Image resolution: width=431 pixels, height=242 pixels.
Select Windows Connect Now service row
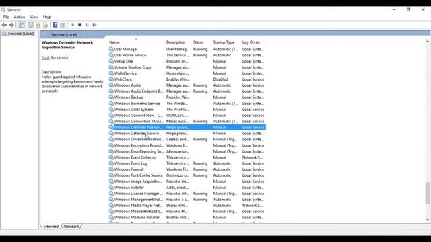(187, 115)
